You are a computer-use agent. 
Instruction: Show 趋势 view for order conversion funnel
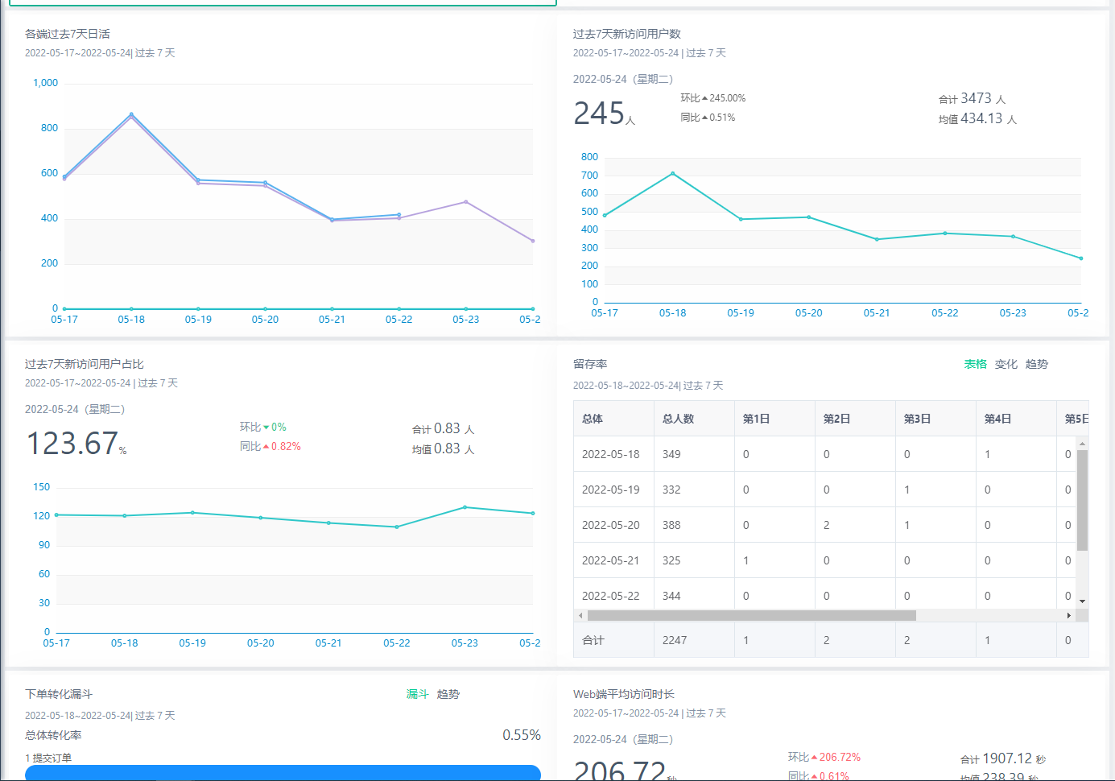[x=448, y=694]
